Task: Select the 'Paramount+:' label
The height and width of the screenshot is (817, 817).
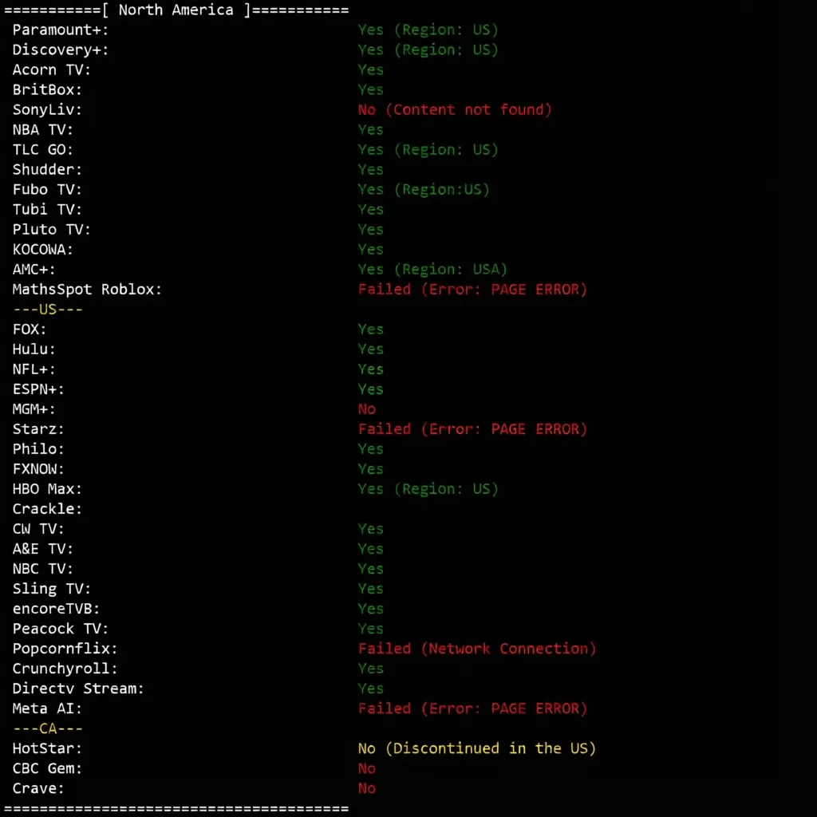Action: 61,30
